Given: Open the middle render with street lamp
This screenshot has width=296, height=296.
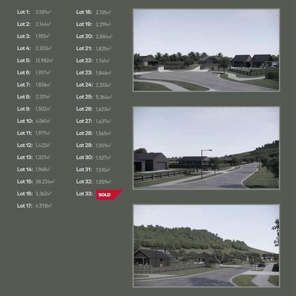Looking at the screenshot, I should pyautogui.click(x=206, y=148).
